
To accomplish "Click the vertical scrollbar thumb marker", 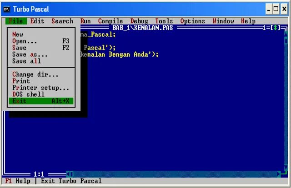I will [x=286, y=41].
